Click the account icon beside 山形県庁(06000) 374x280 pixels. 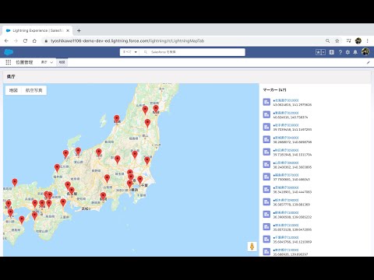266,164
